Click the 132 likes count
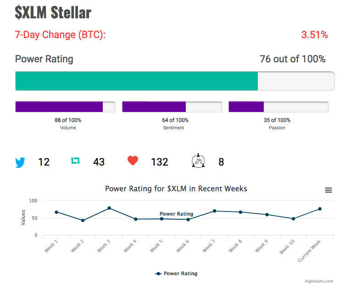356x289 pixels. 160,162
